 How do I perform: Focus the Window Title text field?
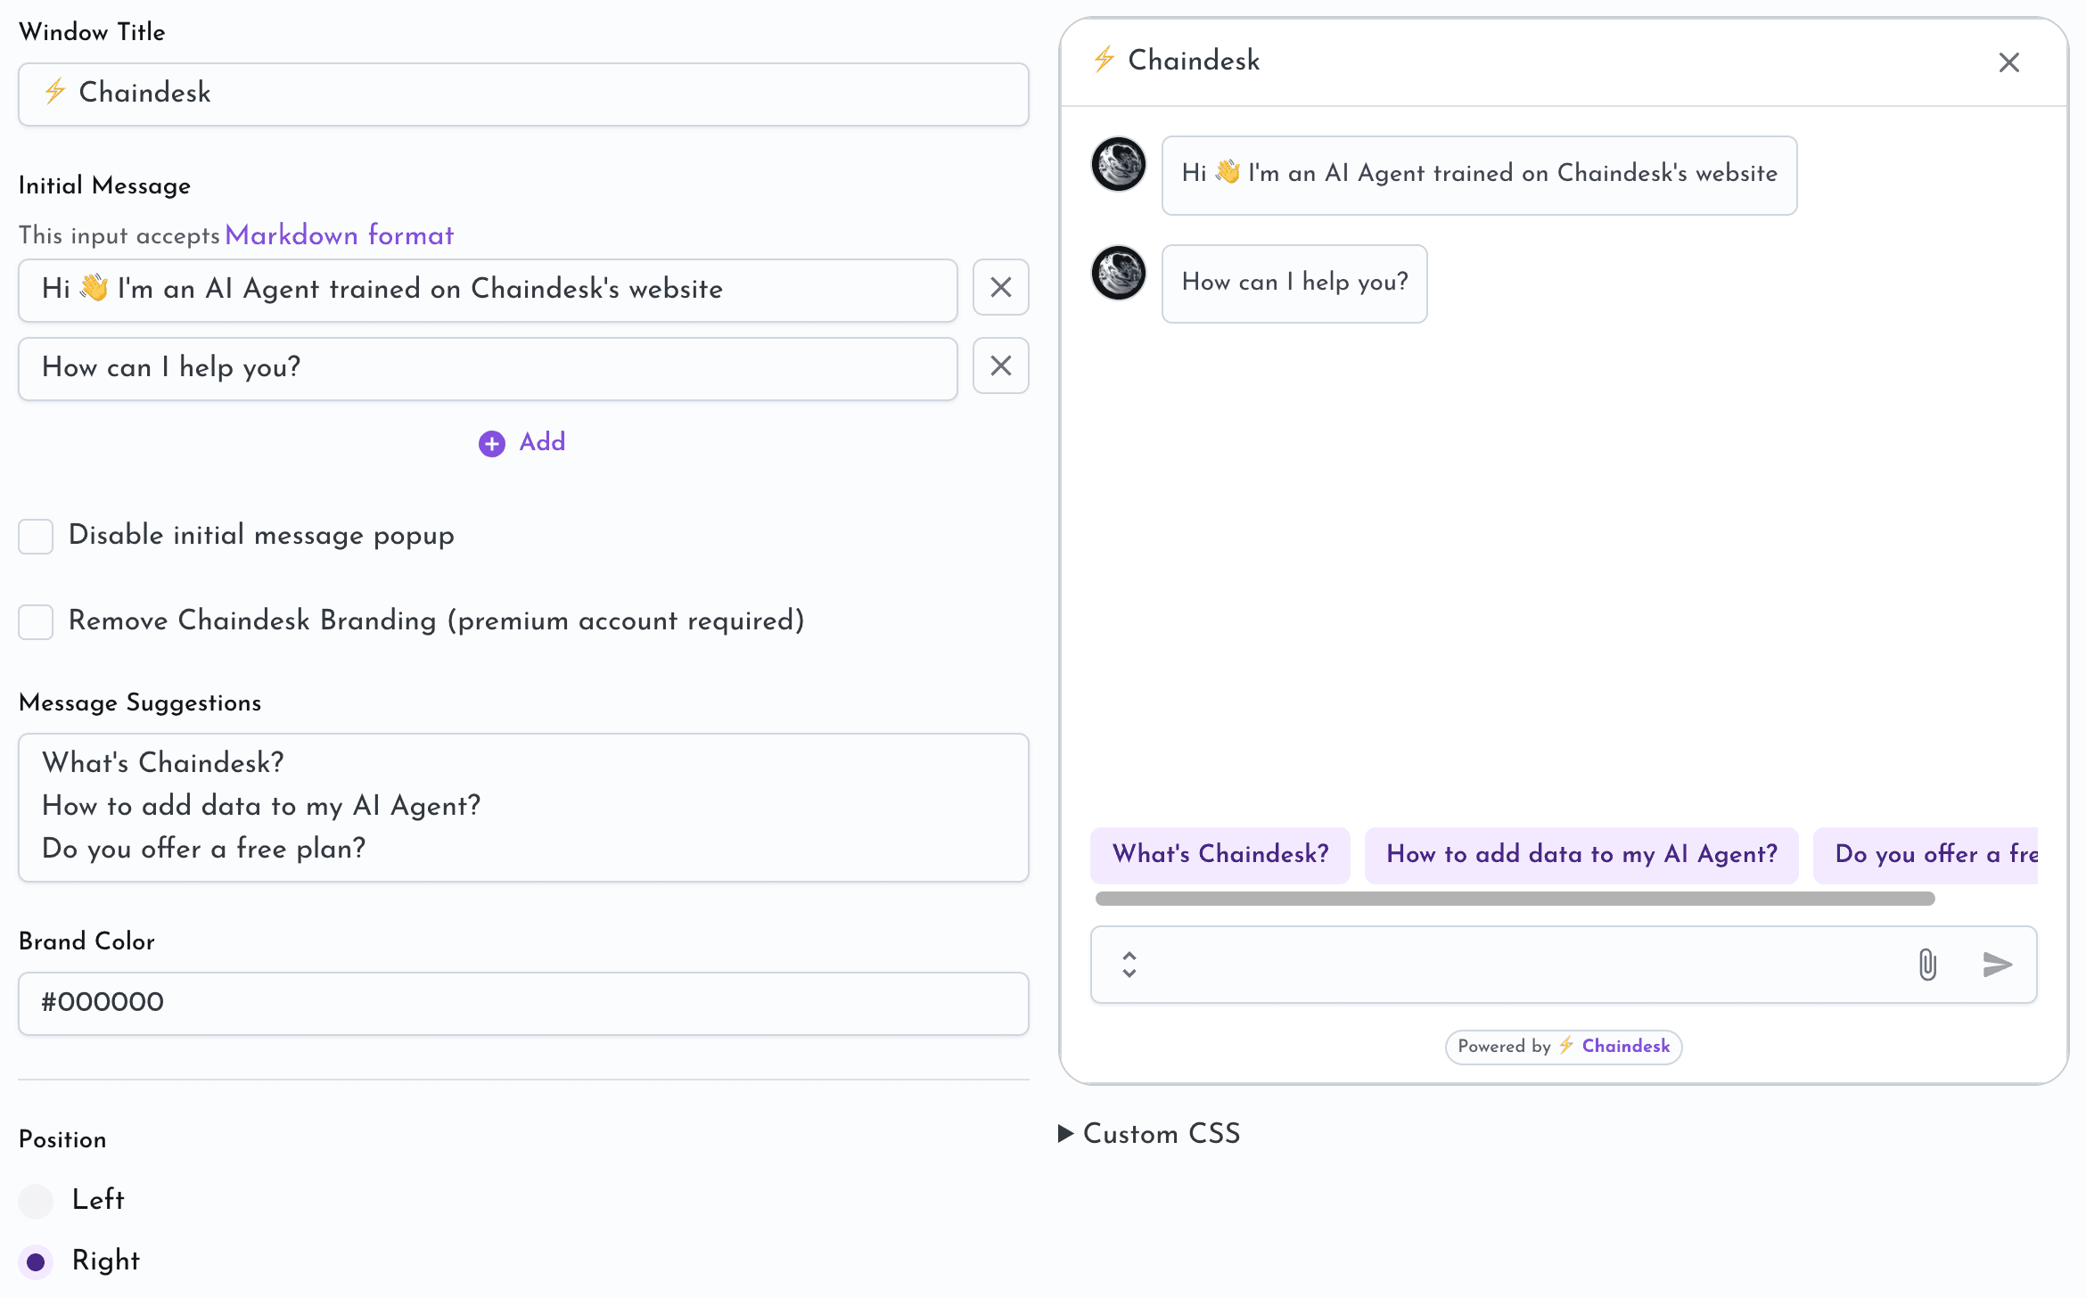(x=523, y=94)
